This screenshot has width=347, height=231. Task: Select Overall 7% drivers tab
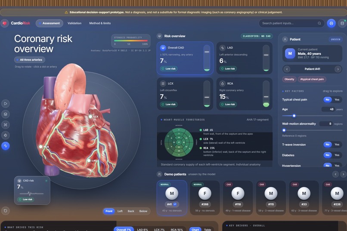point(124,229)
